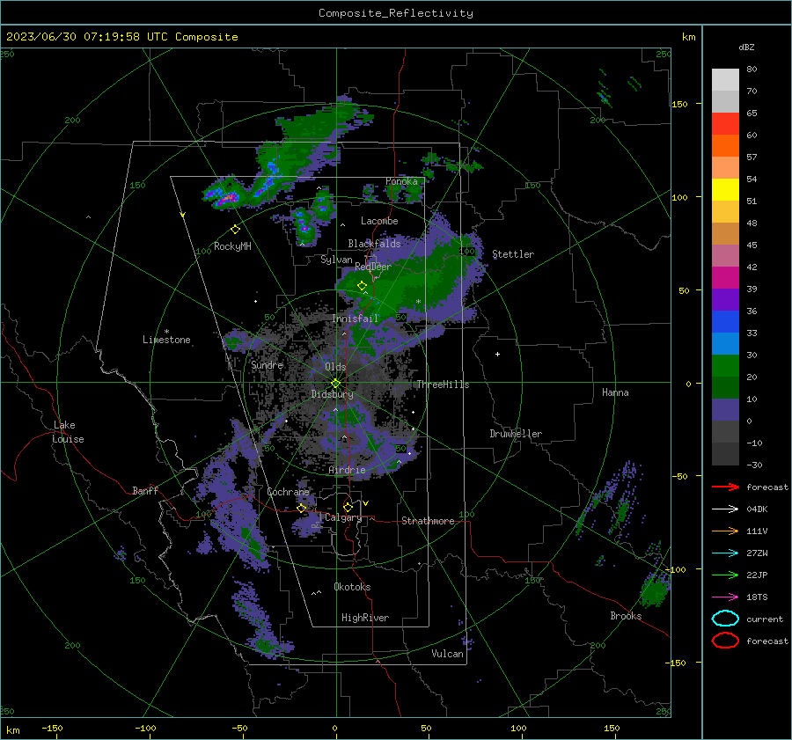Click the Hanna city label
The width and height of the screenshot is (792, 740).
coord(615,392)
